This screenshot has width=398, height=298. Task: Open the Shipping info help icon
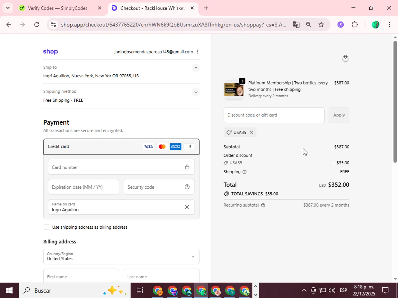pos(245,172)
